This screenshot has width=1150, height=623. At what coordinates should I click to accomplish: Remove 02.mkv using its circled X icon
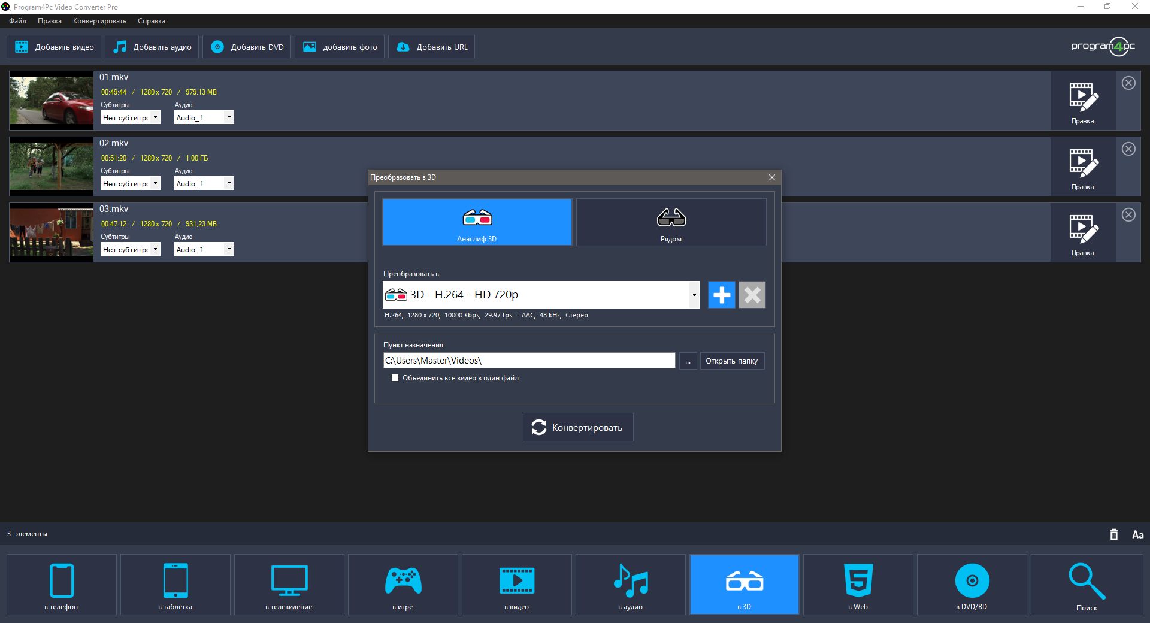click(x=1128, y=149)
